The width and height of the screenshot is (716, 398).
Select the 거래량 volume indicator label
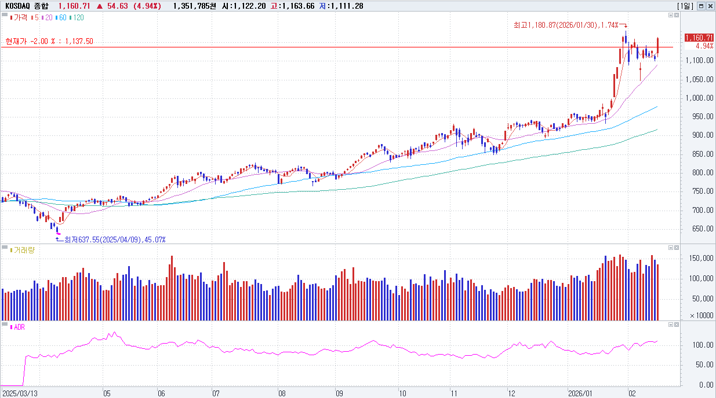pyautogui.click(x=22, y=250)
